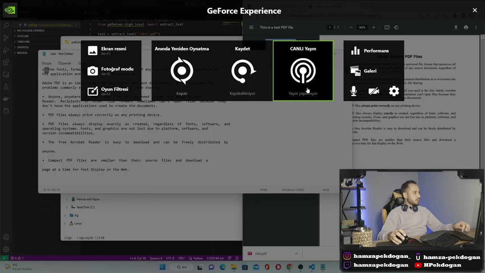This screenshot has width=485, height=273.
Task: Open Dosya menu in Notepad
Action: point(46,63)
